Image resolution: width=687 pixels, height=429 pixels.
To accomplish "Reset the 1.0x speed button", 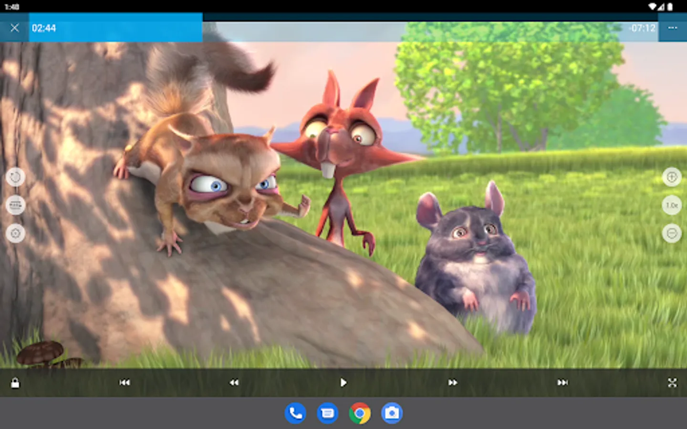I will (672, 205).
